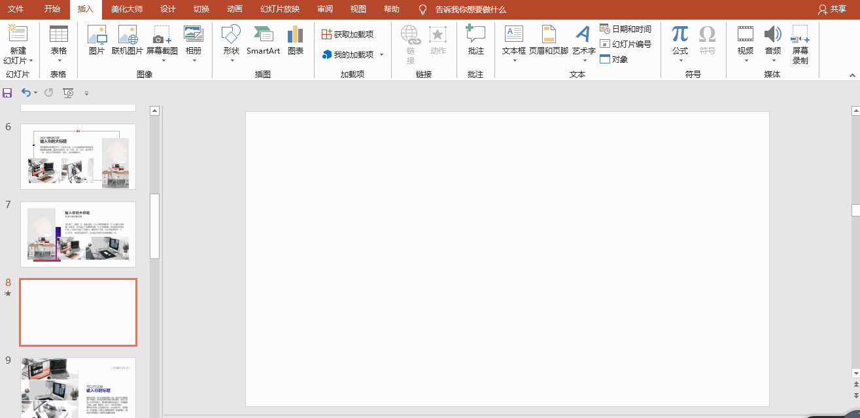Click 获取加载项 button
860x418 pixels.
pyautogui.click(x=347, y=34)
